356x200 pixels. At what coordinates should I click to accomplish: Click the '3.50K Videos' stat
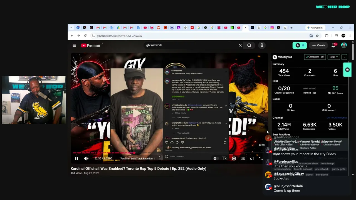click(335, 126)
